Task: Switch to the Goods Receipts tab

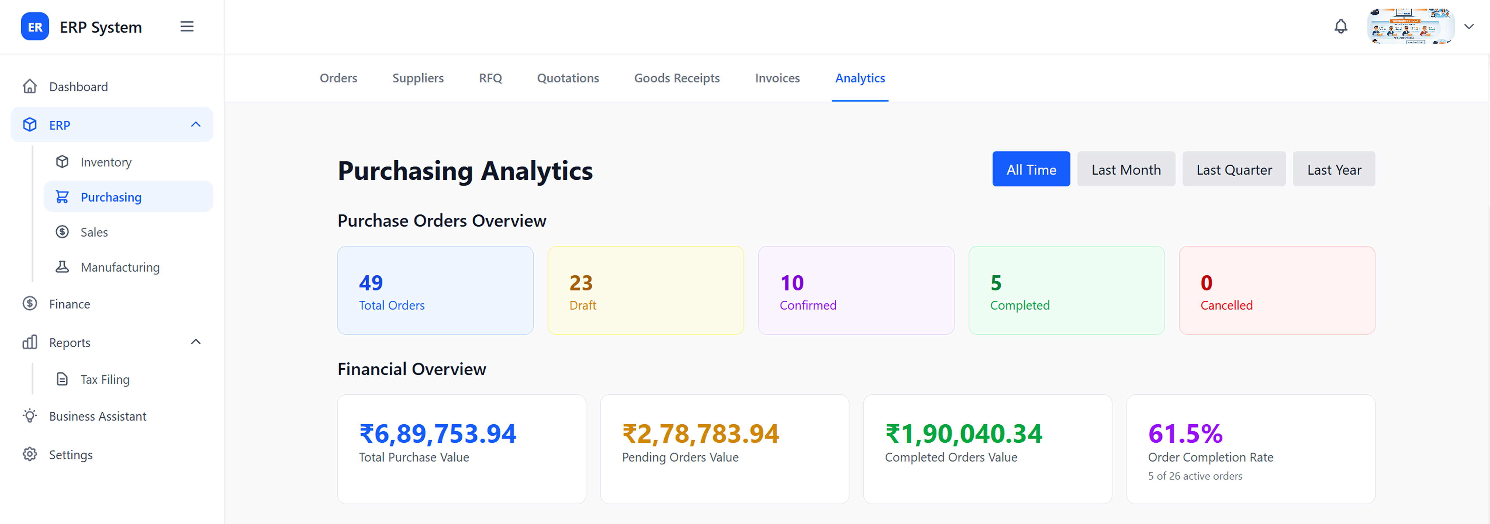Action: [677, 78]
